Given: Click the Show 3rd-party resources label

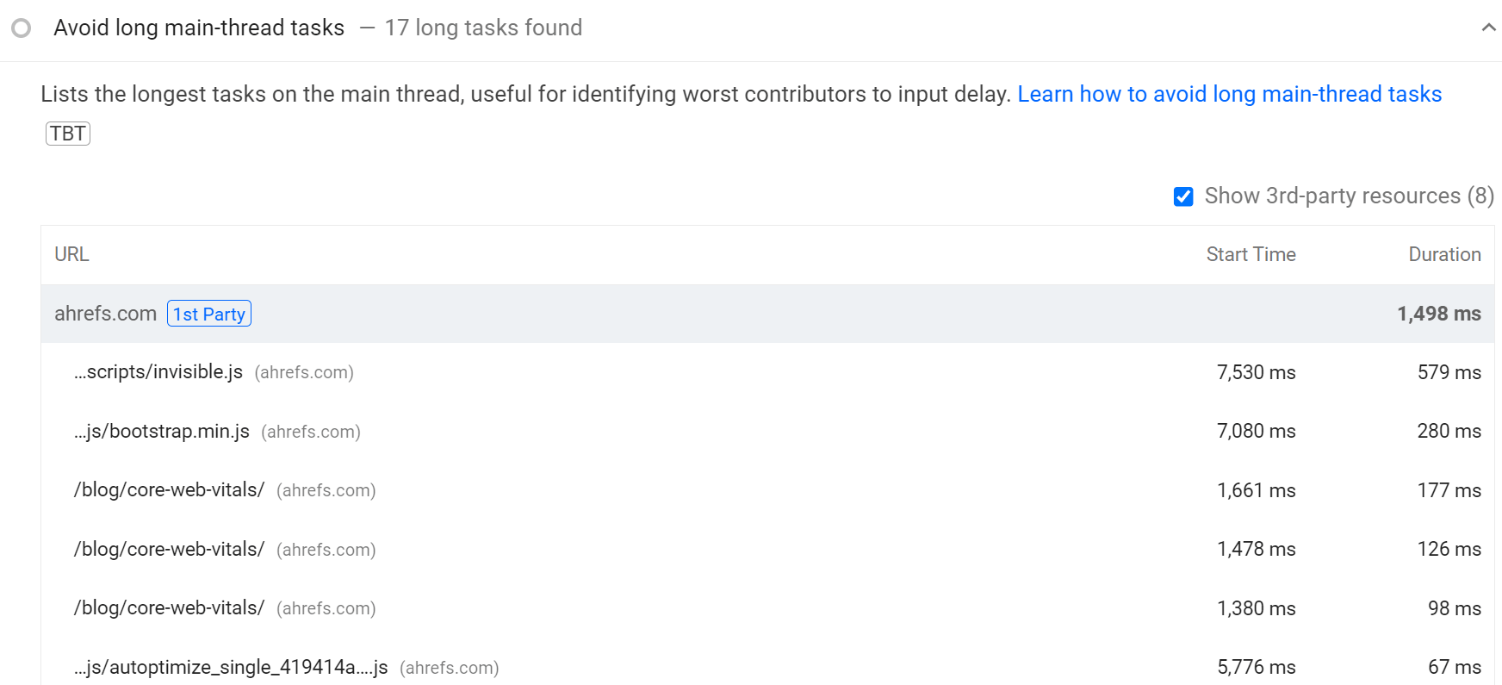Looking at the screenshot, I should [1348, 196].
